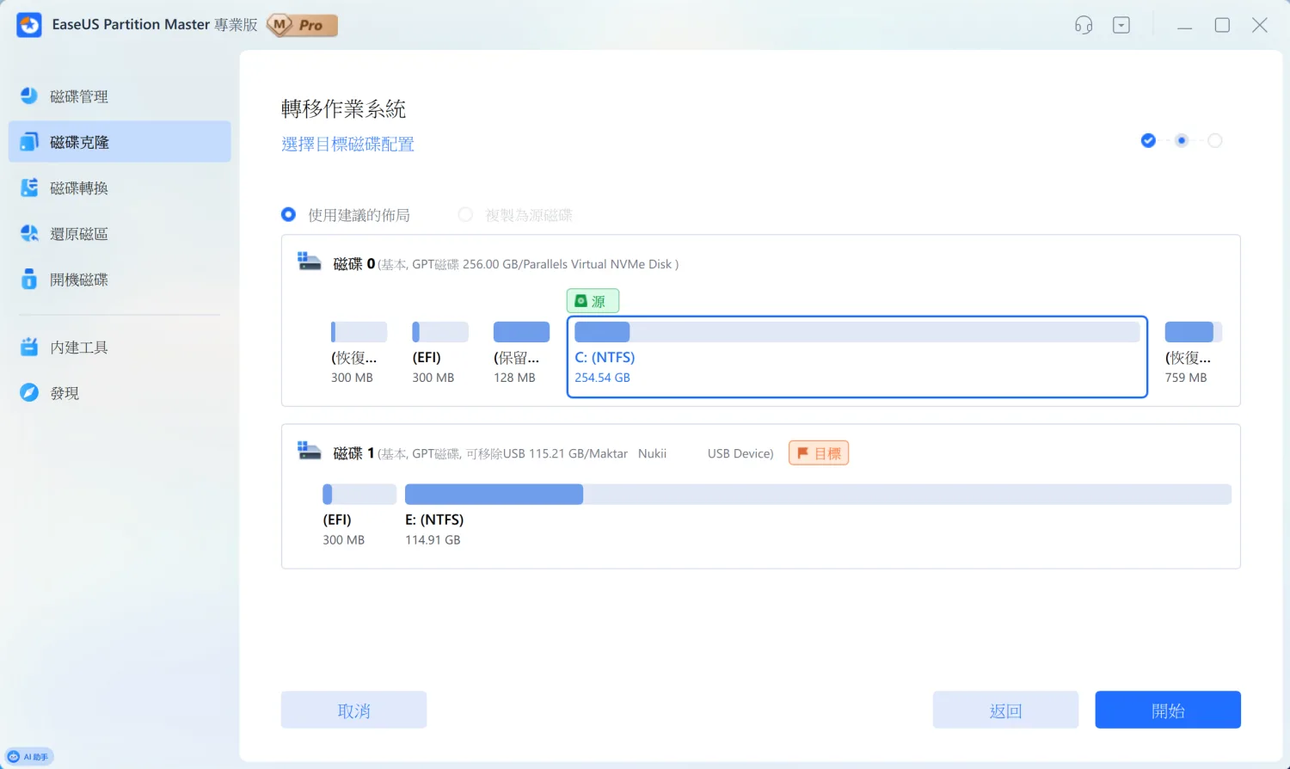This screenshot has height=769, width=1290.
Task: Open 還原磁區 in the sidebar
Action: coord(120,233)
